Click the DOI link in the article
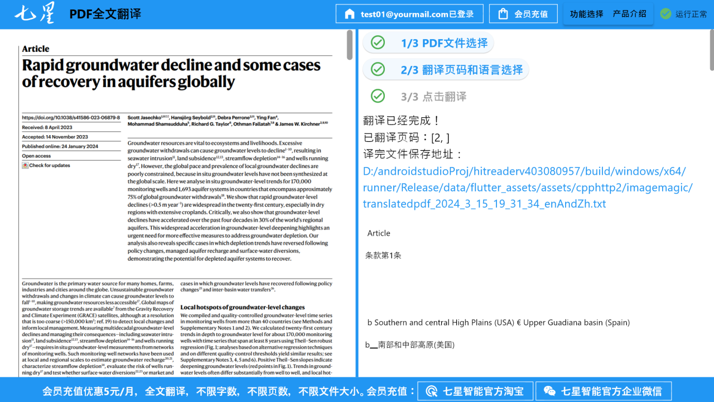Screen dimensions: 714x402 tap(71, 118)
